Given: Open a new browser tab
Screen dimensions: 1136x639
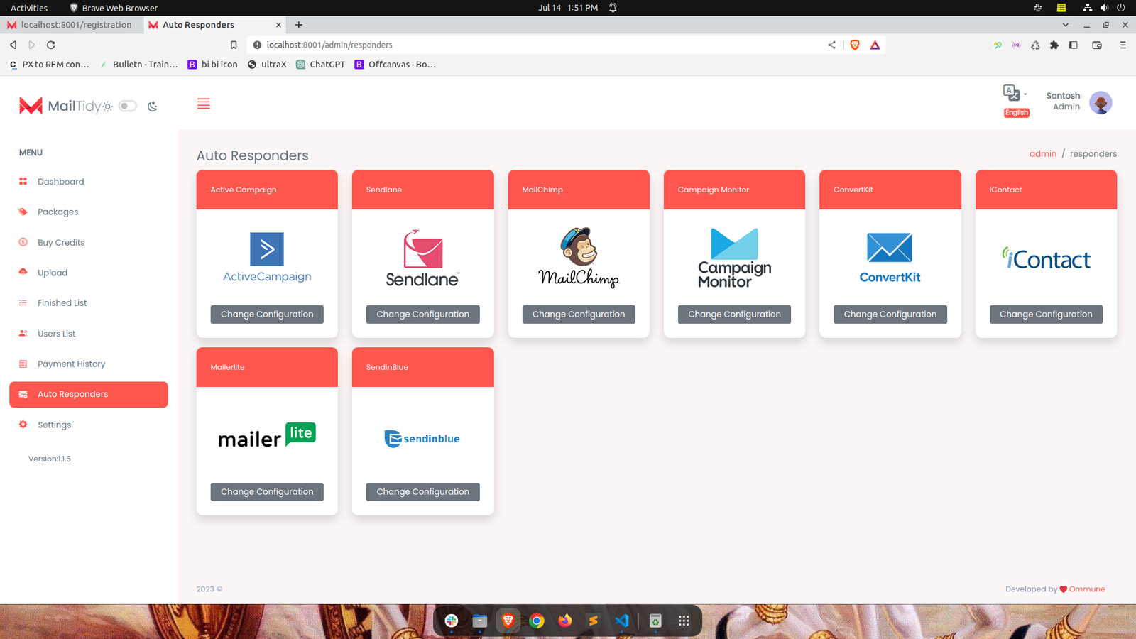Looking at the screenshot, I should coord(299,25).
